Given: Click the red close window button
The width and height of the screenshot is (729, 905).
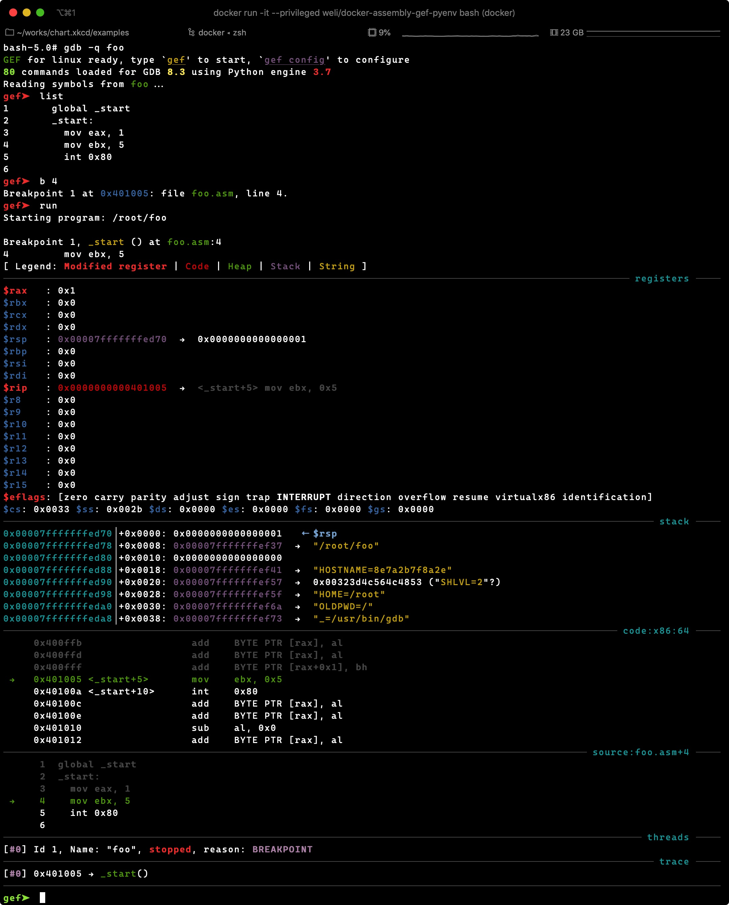Looking at the screenshot, I should (13, 12).
